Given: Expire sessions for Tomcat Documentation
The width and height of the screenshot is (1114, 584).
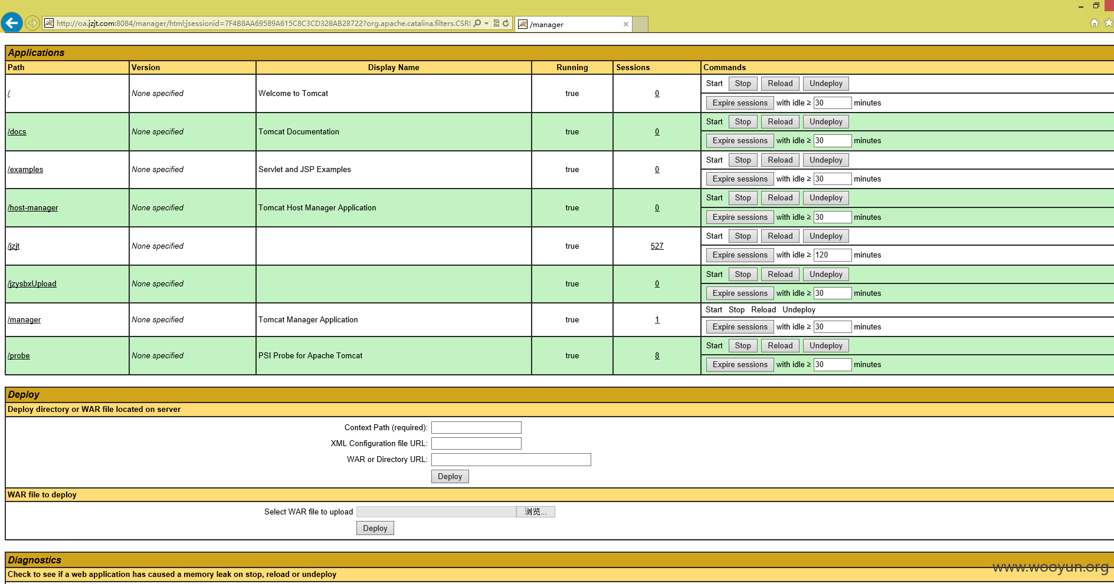Looking at the screenshot, I should (x=740, y=141).
